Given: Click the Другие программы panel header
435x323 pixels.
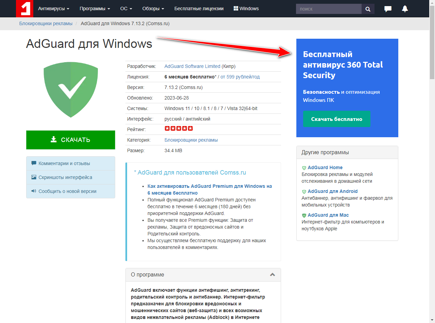Looking at the screenshot, I should click(x=347, y=152).
